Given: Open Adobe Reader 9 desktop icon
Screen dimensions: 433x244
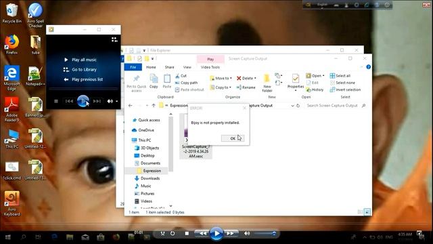Looking at the screenshot, I should 12,110.
